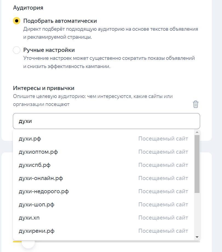Screen dimensions: 222x252
Task: Click the trash icon to delete interests
Action: [196, 104]
